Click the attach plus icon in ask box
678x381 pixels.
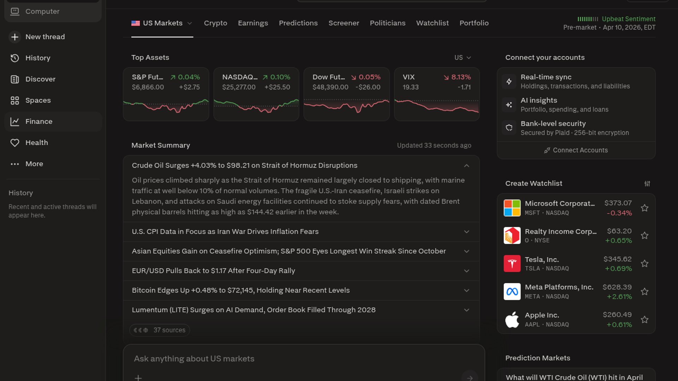click(x=138, y=378)
